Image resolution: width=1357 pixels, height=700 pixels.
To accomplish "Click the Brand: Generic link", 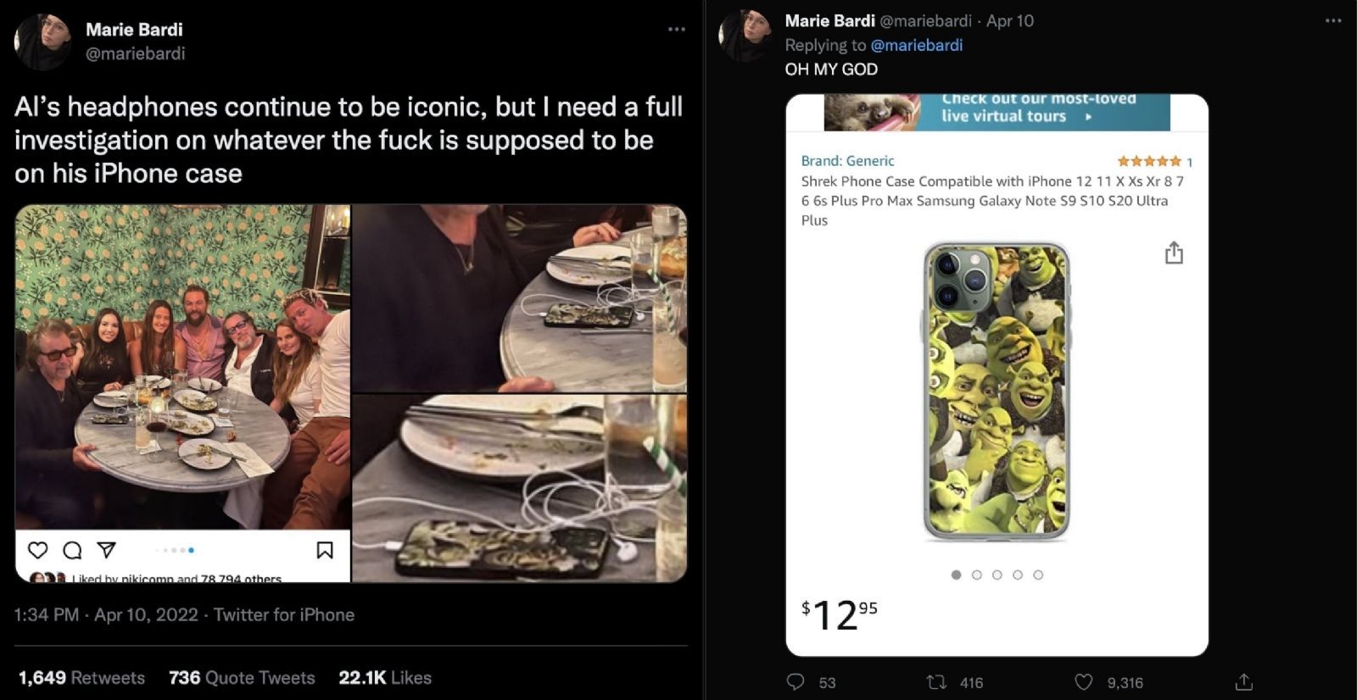I will click(847, 161).
